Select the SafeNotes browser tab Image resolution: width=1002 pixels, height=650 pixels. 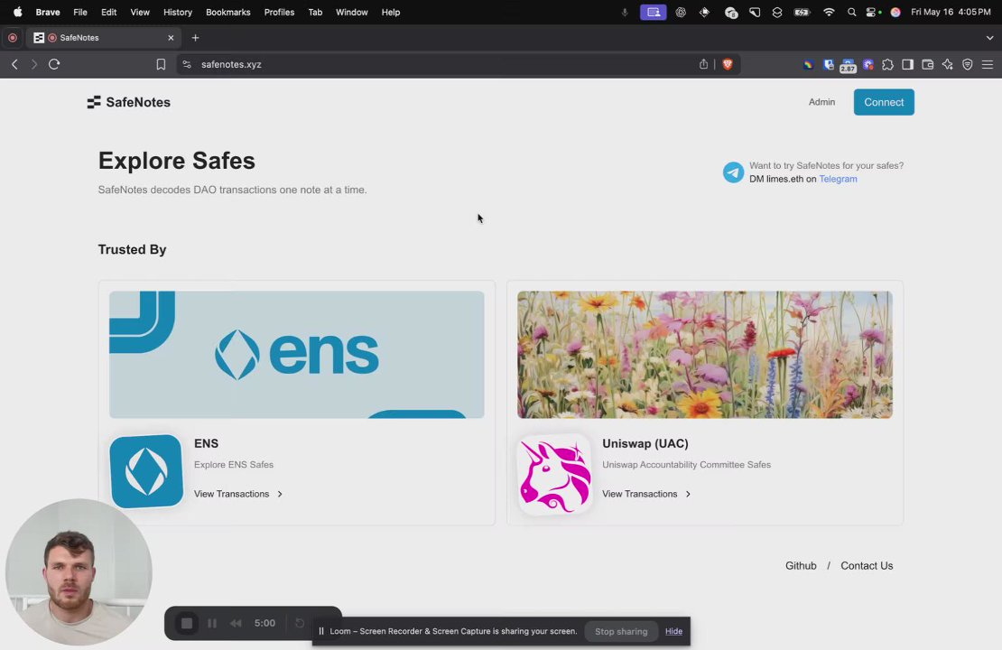tap(104, 38)
